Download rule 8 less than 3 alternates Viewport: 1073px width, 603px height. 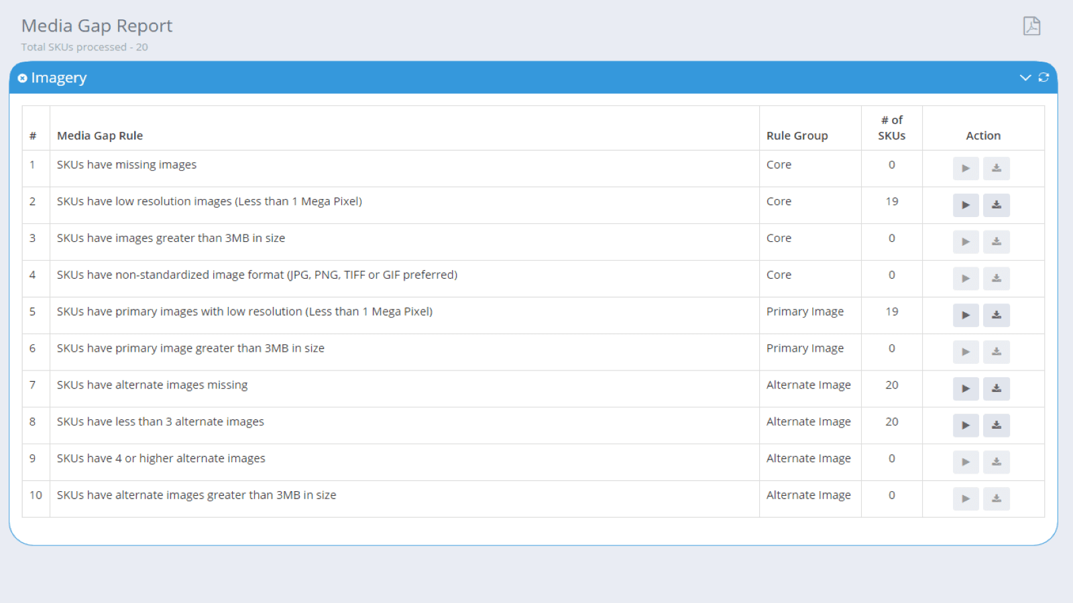(997, 425)
